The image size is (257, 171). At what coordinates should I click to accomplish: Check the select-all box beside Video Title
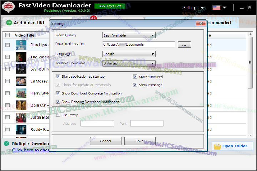7,35
